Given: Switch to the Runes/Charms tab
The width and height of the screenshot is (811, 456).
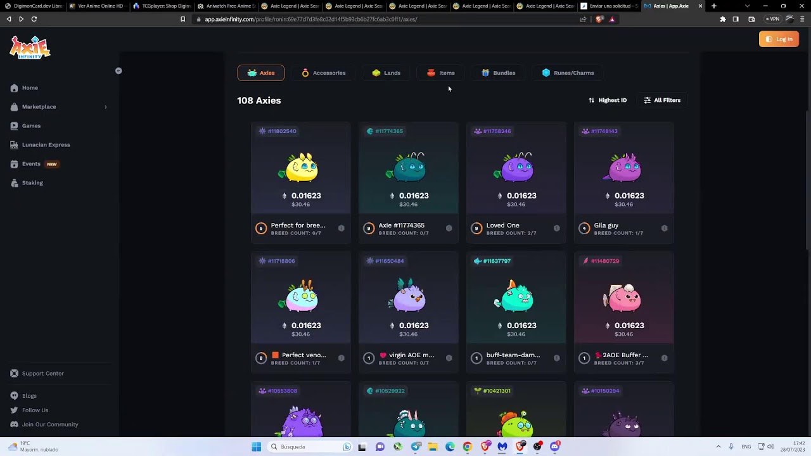Looking at the screenshot, I should (x=568, y=73).
